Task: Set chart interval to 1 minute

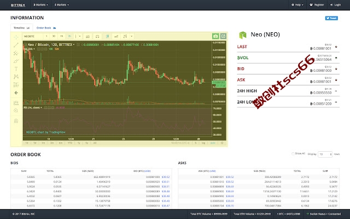Action: 46,36
